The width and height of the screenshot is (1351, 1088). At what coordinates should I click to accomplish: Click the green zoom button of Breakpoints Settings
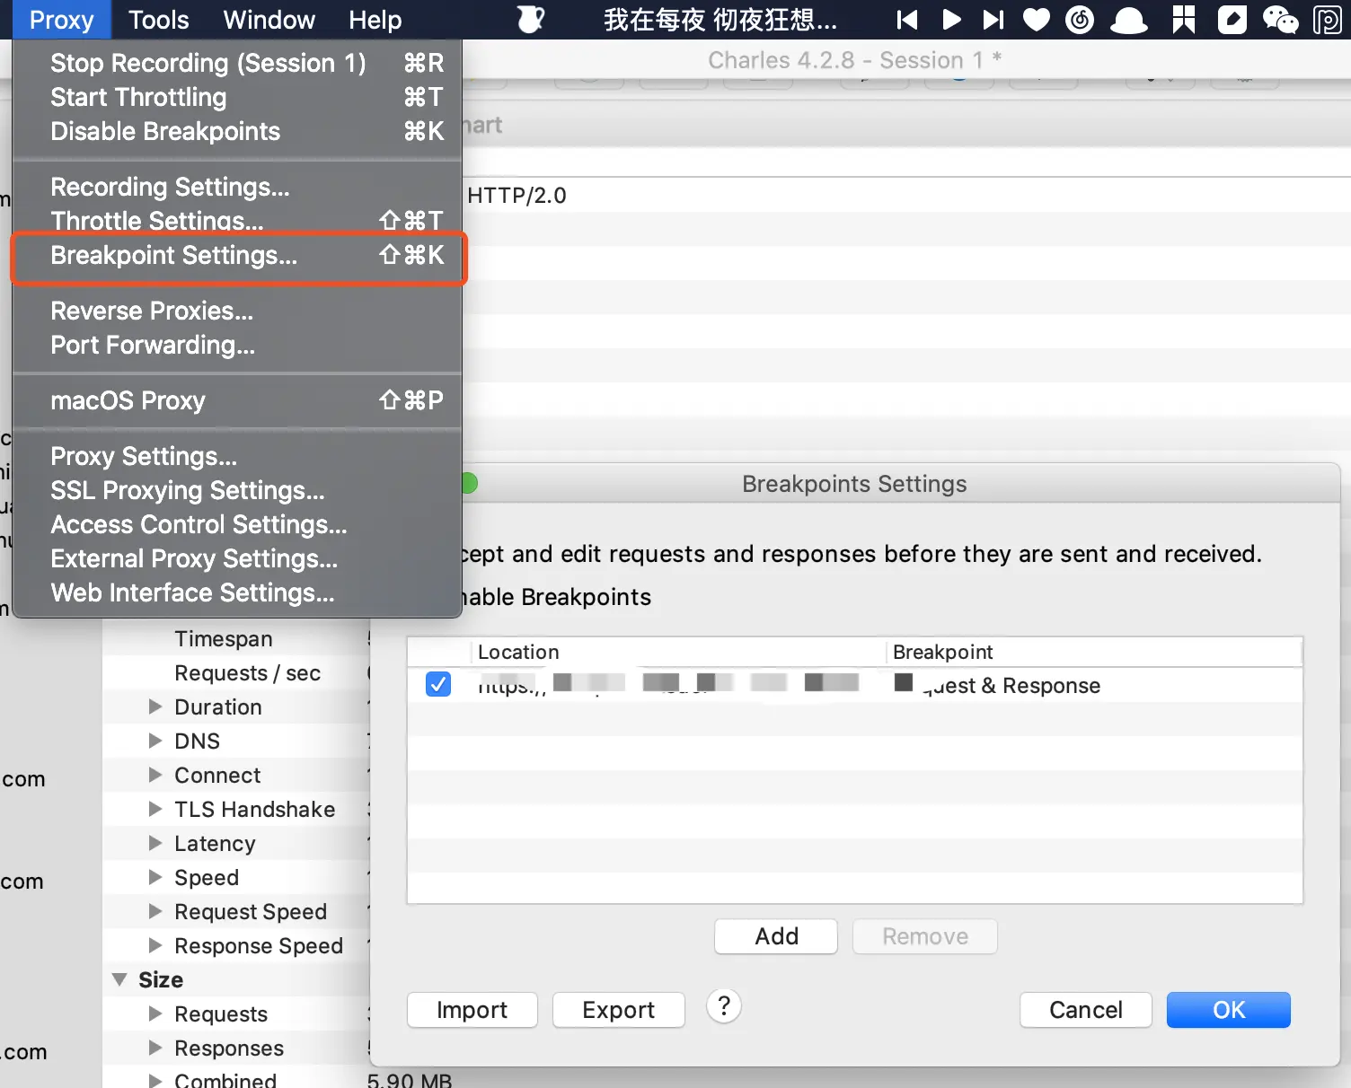click(x=468, y=484)
